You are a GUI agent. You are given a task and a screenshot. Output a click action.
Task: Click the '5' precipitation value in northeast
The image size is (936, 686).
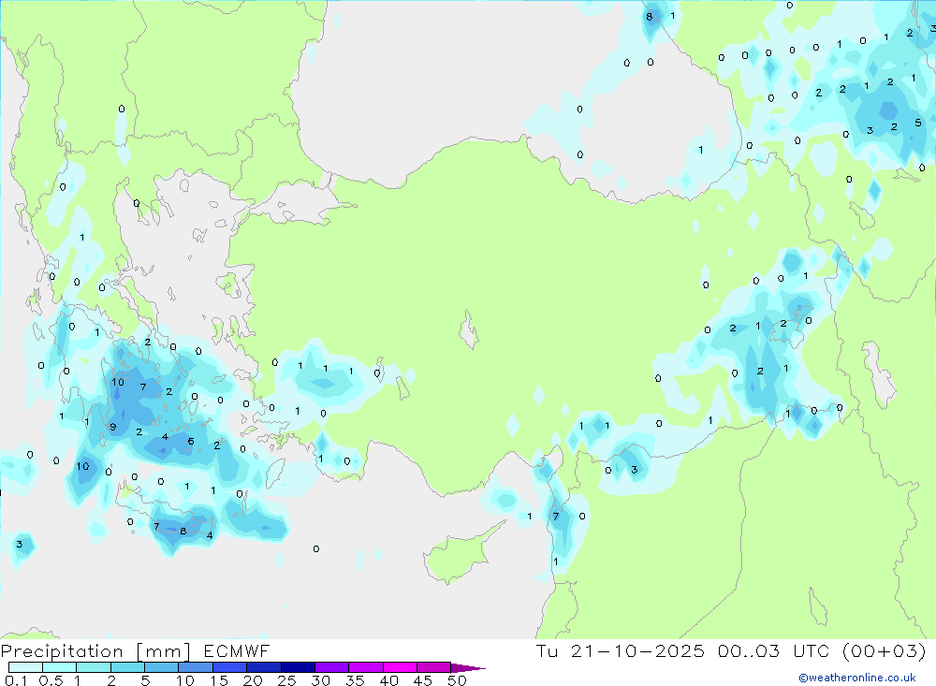(917, 123)
